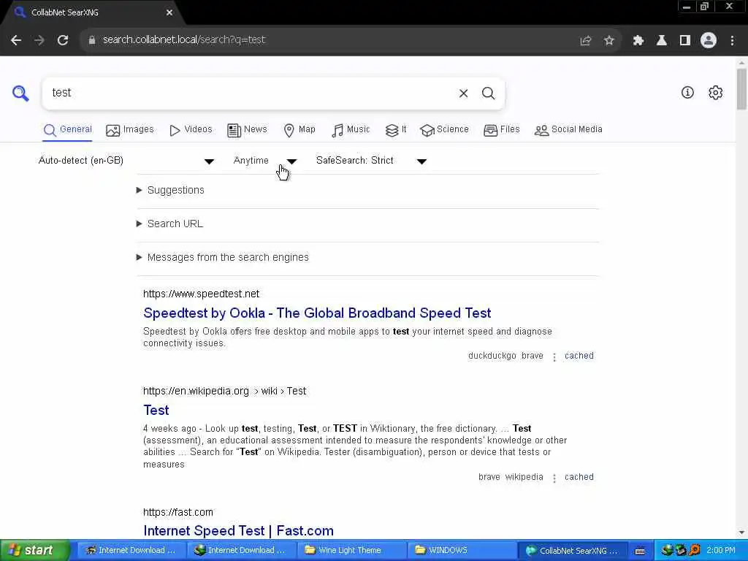Switch to the Social Media tab

pos(568,130)
